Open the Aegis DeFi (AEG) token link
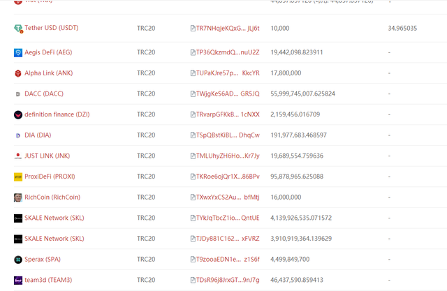This screenshot has height=291, width=447. pos(48,52)
